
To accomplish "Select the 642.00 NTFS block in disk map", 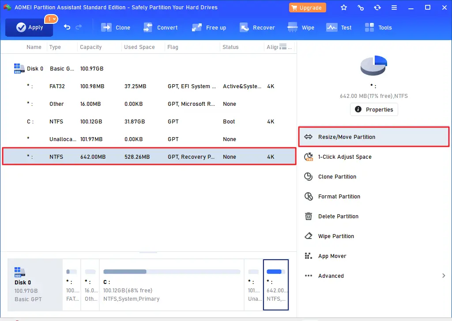I will coord(276,285).
